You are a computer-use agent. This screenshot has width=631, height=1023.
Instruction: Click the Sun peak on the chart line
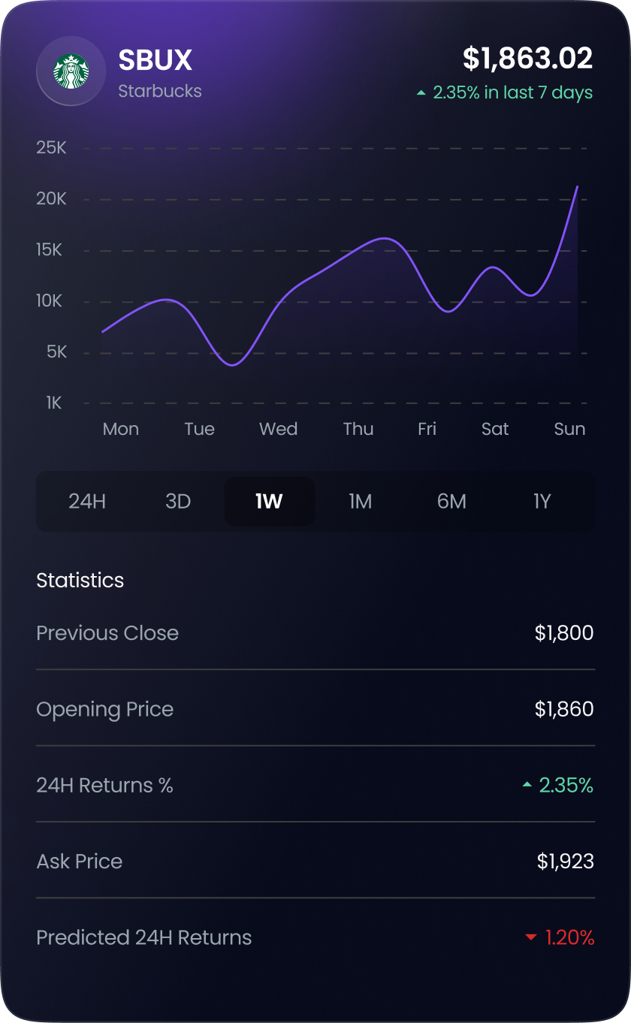point(577,186)
